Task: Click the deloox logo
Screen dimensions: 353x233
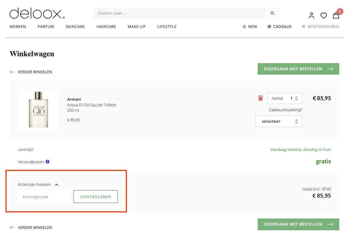Action: tap(37, 13)
